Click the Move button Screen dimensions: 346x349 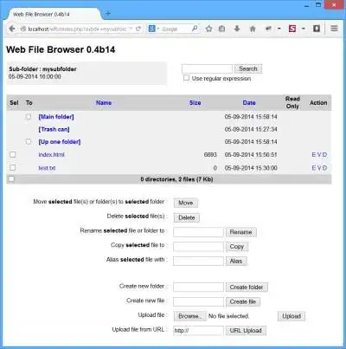[186, 203]
